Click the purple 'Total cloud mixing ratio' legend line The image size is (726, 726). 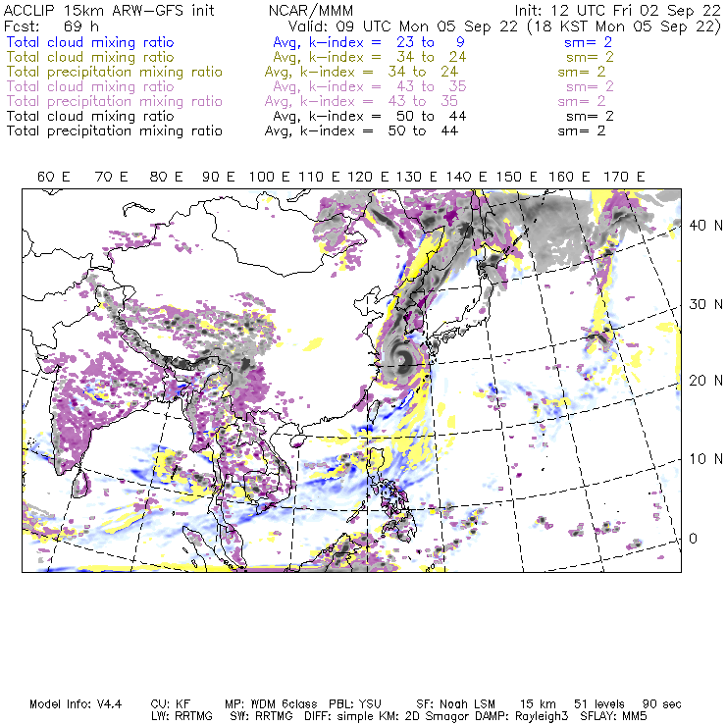pyautogui.click(x=90, y=87)
